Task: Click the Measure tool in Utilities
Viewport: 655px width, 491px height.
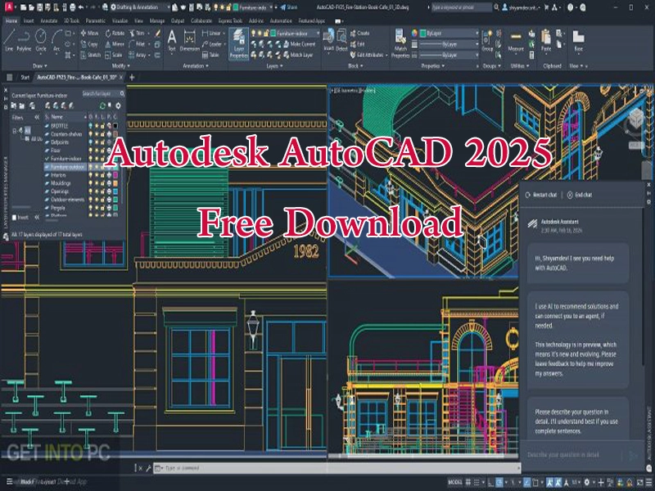Action: (516, 41)
